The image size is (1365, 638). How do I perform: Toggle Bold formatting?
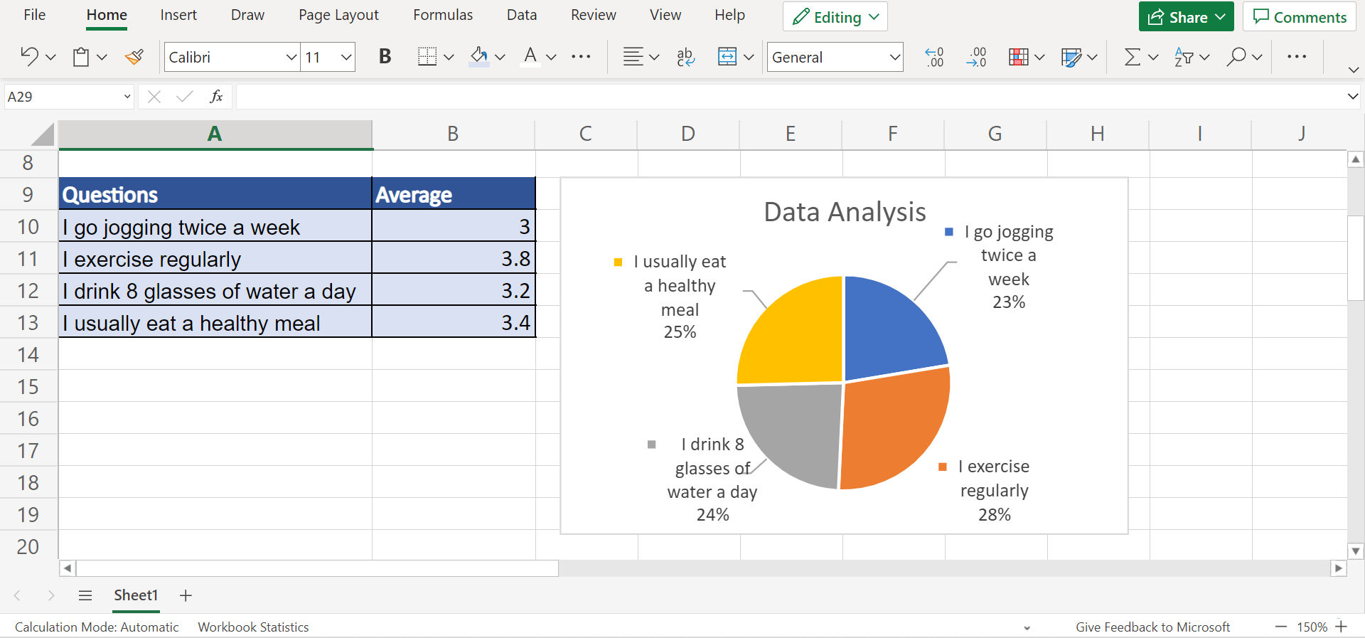pos(385,57)
